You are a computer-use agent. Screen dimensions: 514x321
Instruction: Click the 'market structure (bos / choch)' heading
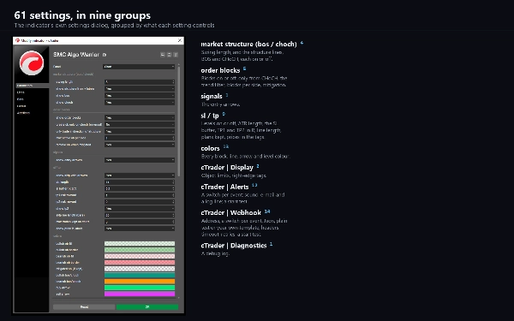pyautogui.click(x=248, y=44)
